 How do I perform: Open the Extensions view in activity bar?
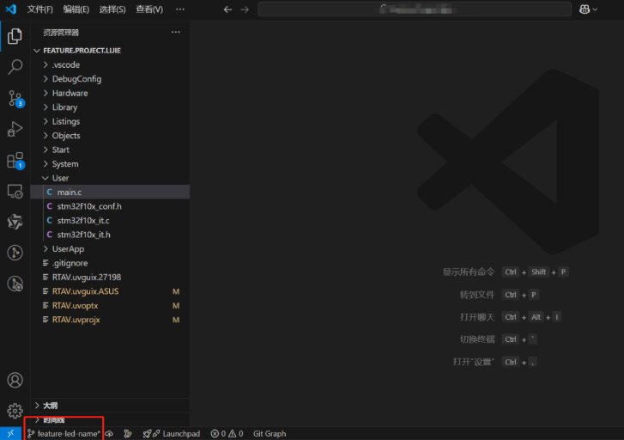(x=15, y=160)
